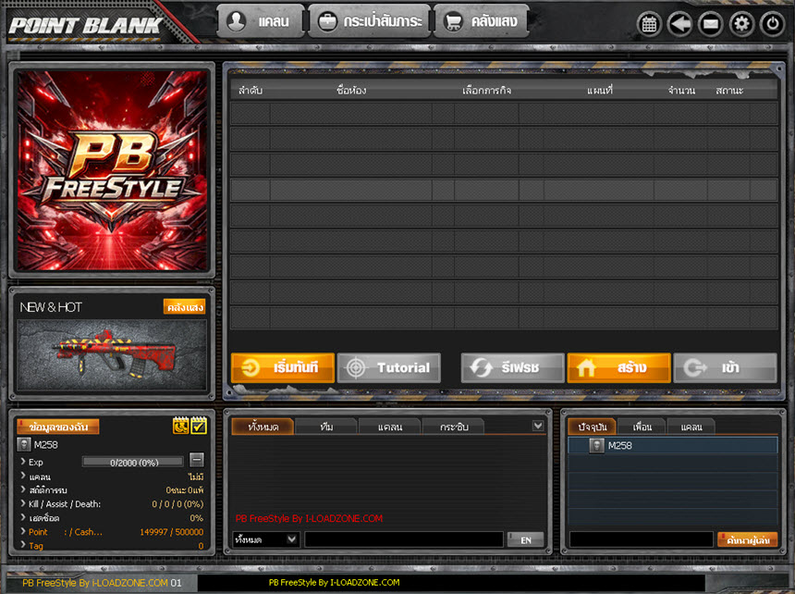Click the ชื่อห้อง room name column header
Viewport: 795px width, 594px height.
pyautogui.click(x=351, y=91)
